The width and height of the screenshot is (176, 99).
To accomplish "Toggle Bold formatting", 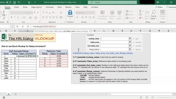I will point(12,17).
